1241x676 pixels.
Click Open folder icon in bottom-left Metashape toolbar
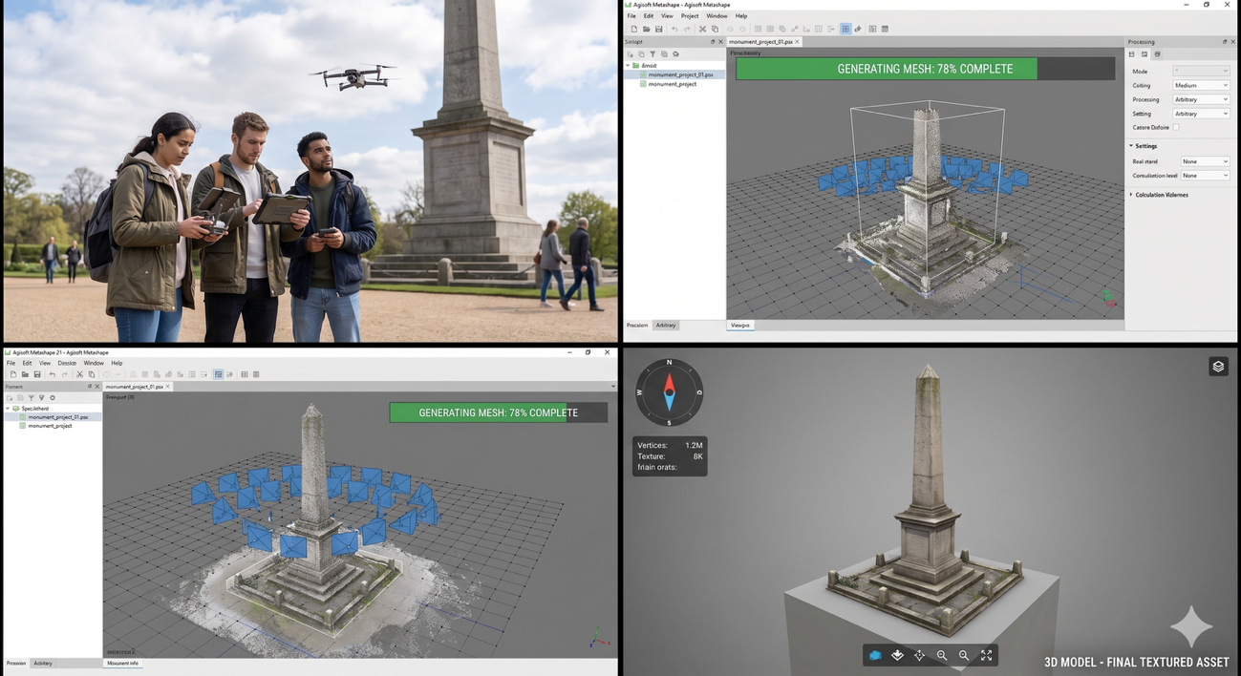[x=25, y=374]
